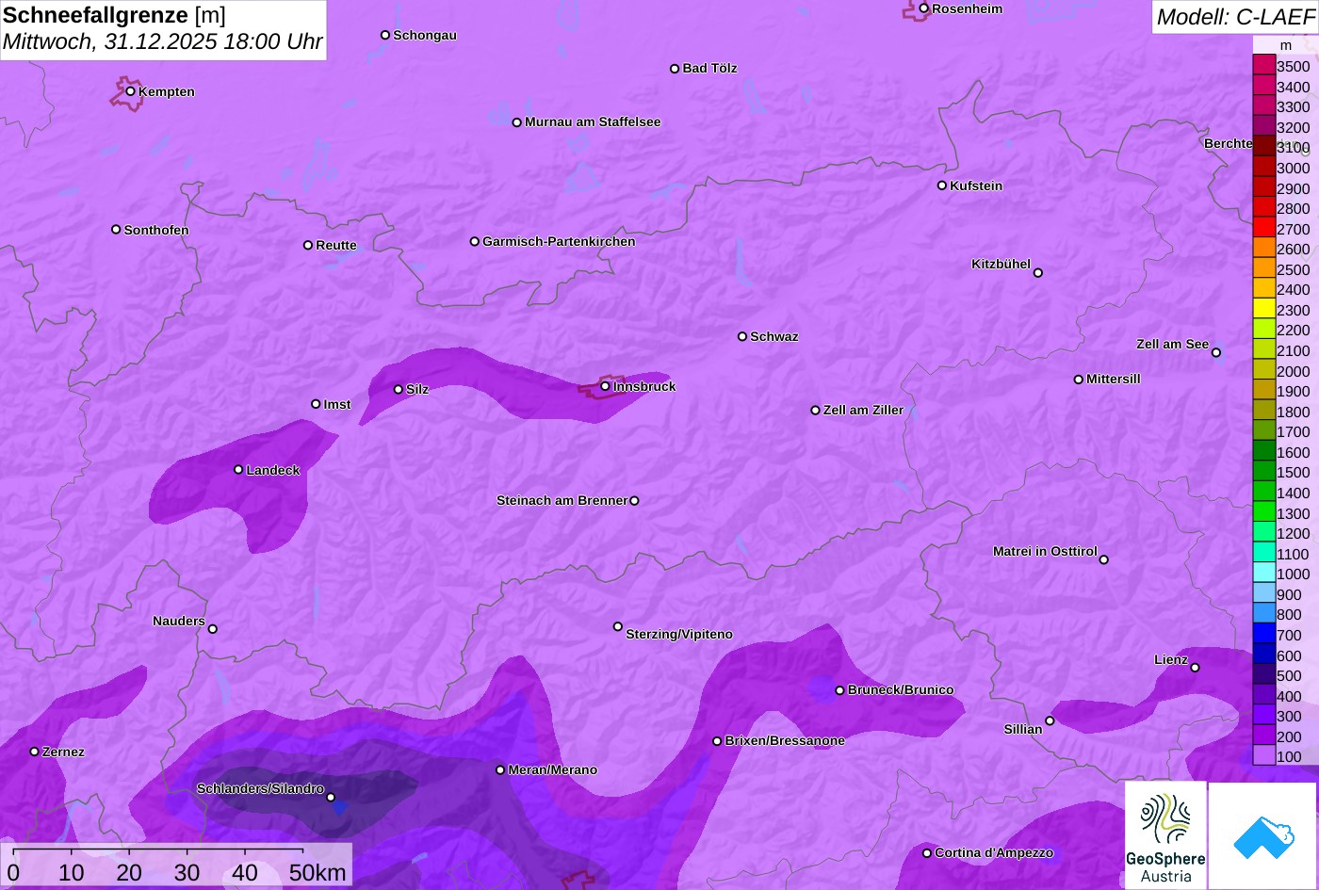This screenshot has width=1319, height=890.
Task: Click the Schneefallgrenze [m] title
Action: pyautogui.click(x=114, y=15)
